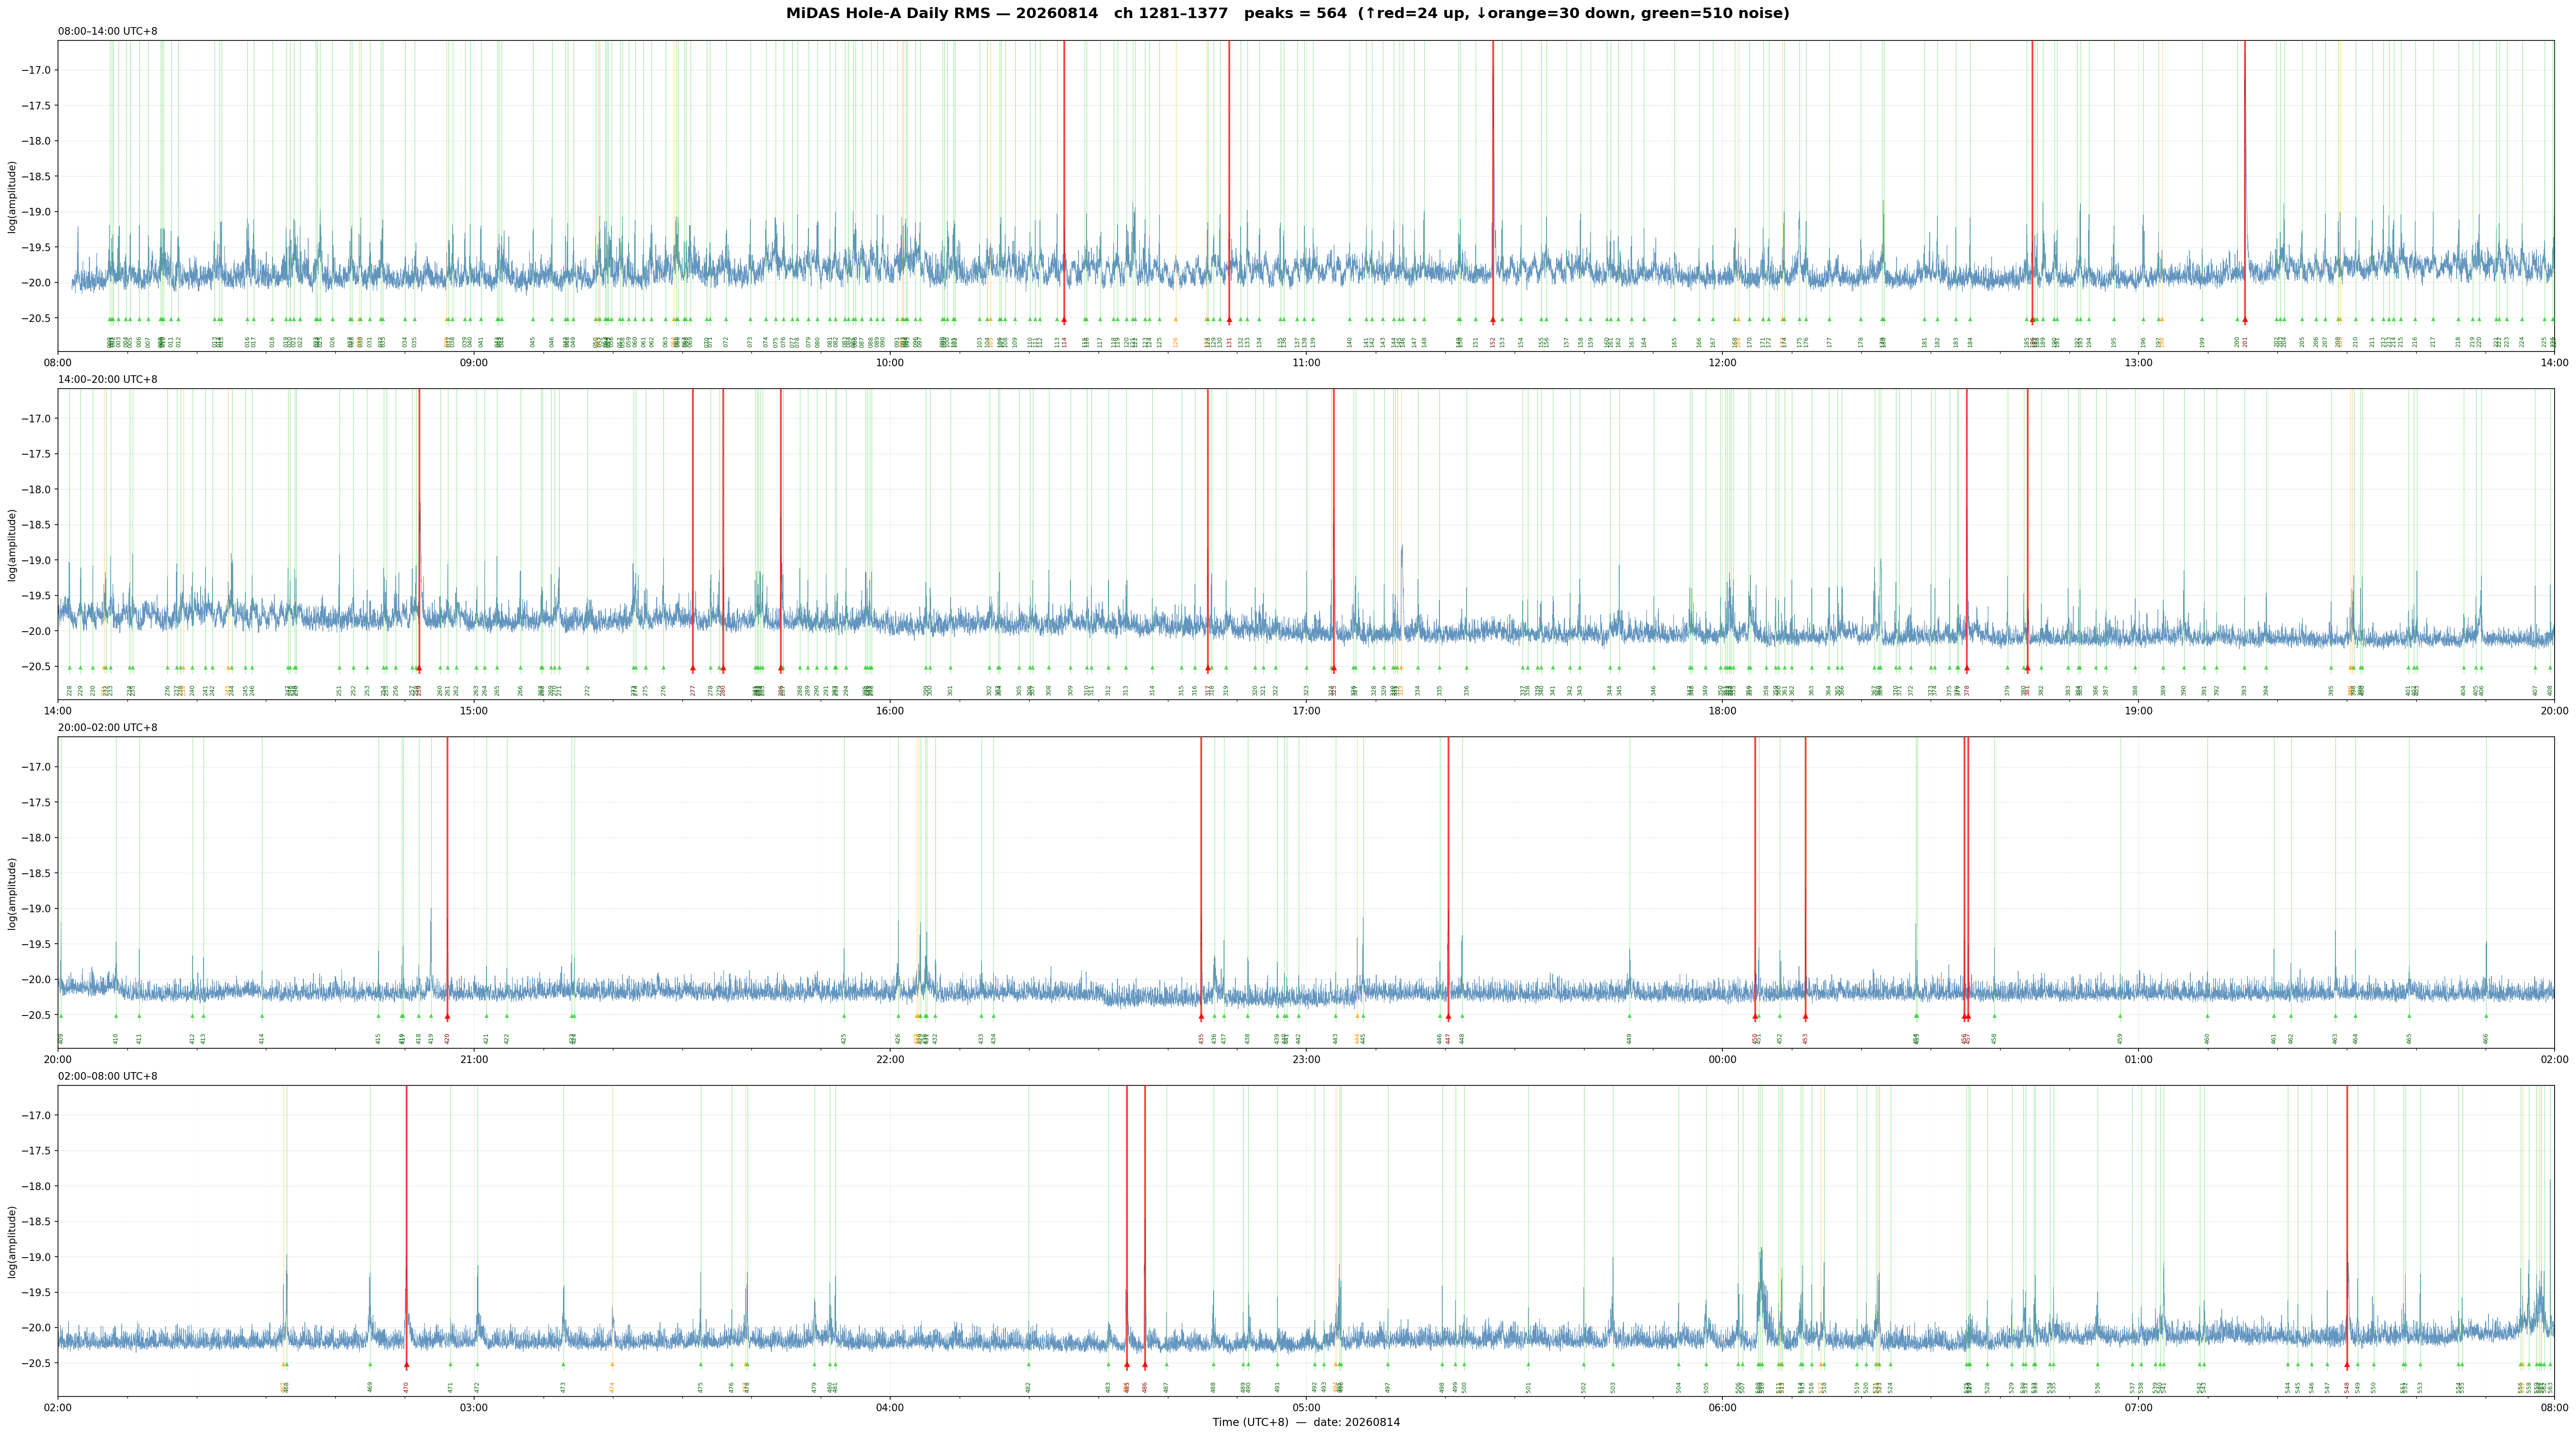Click the "02:00–08:00 UTC+8" panel title
This screenshot has height=1435, width=2576.
(x=107, y=1076)
